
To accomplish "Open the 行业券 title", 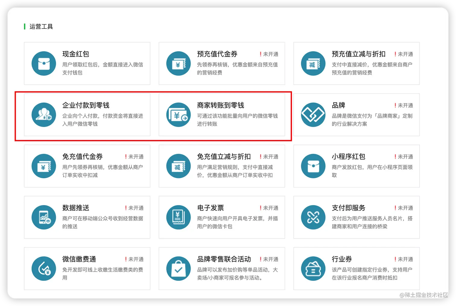I will coord(342,259).
